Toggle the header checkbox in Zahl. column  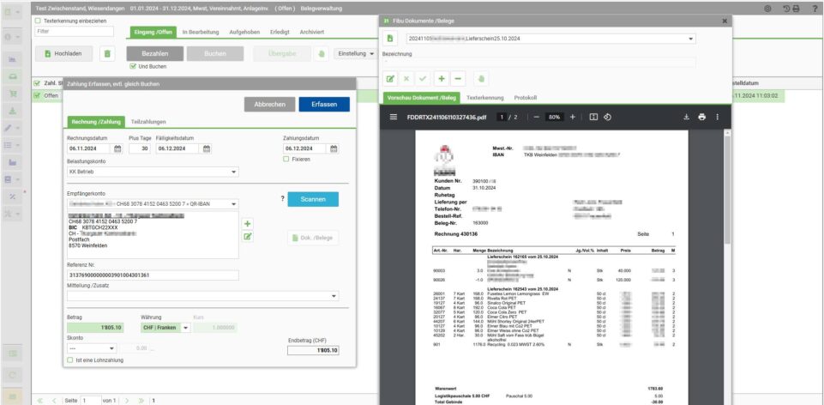(x=37, y=83)
